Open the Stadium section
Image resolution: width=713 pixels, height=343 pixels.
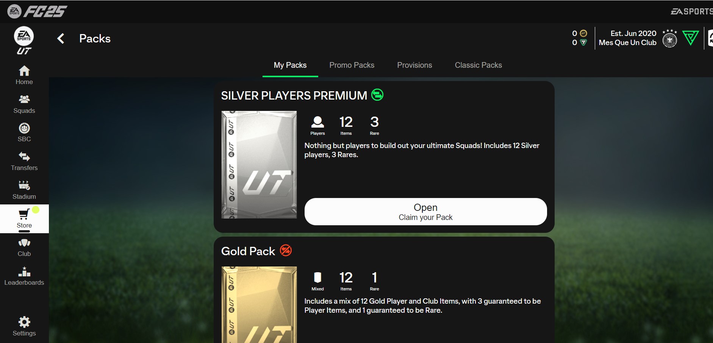click(24, 190)
